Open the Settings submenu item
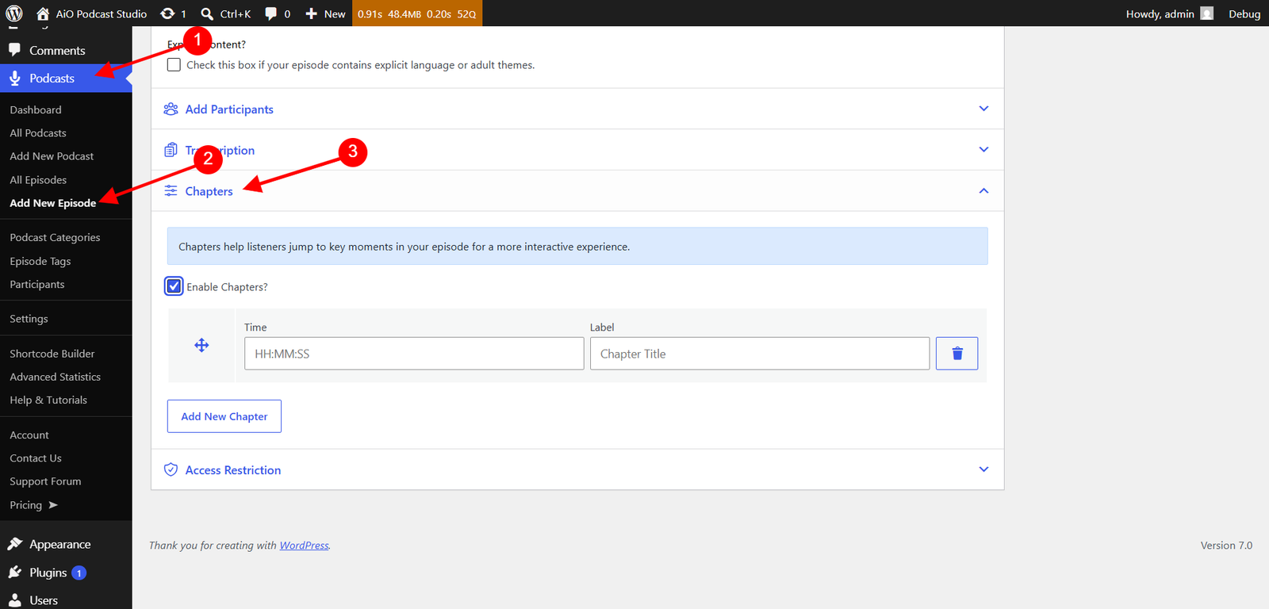Image resolution: width=1269 pixels, height=609 pixels. [x=29, y=319]
